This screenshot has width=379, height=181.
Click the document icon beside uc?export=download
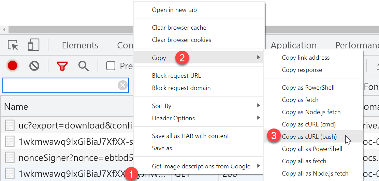coord(10,126)
